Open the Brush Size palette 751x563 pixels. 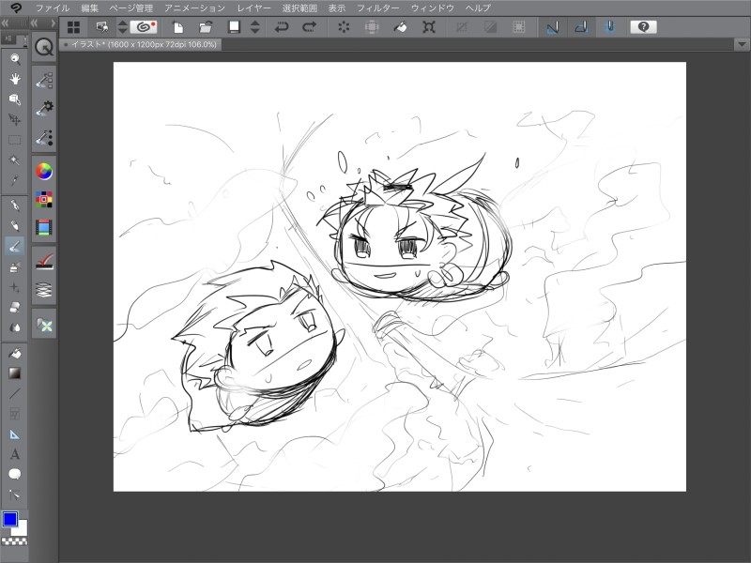point(44,137)
